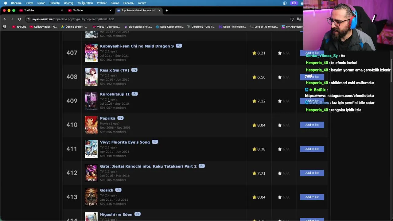393x221 pixels.
Task: Click PV badge beside Kiss x Sis
Action: [x=134, y=70]
